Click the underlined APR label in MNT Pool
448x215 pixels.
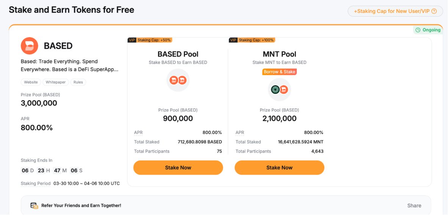click(240, 132)
